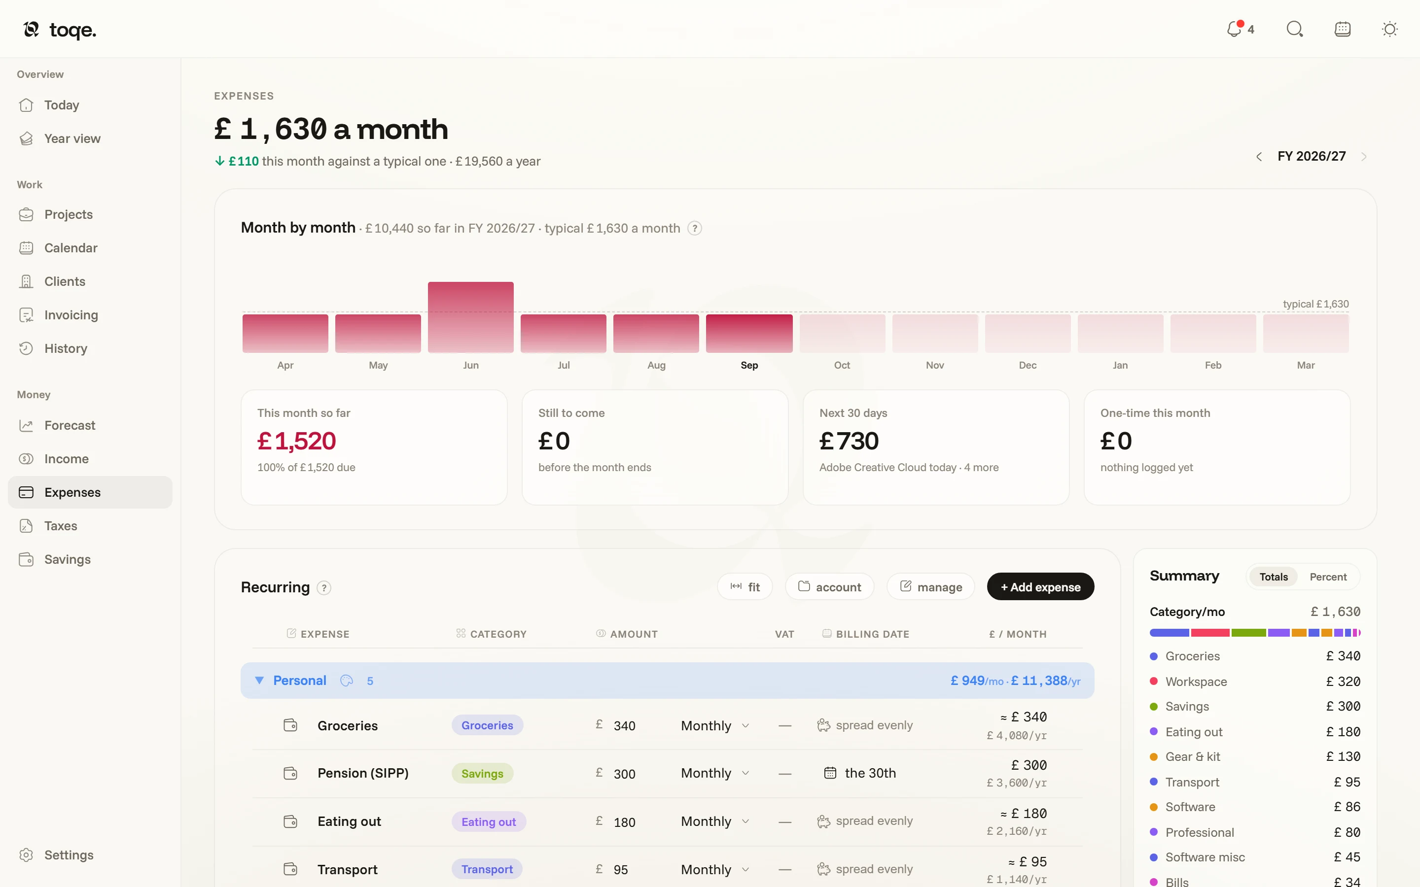
Task: Open Income icon in sidebar
Action: click(27, 459)
